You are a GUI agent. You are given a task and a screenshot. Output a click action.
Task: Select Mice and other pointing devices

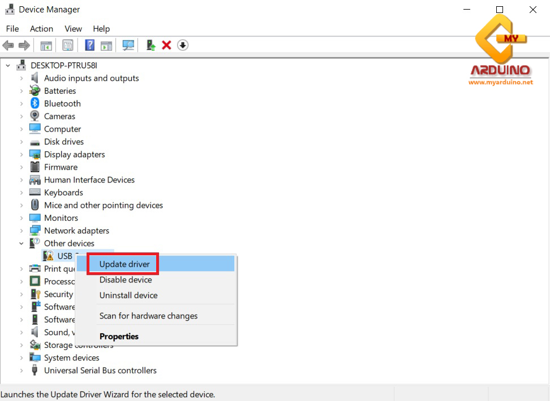pos(104,205)
